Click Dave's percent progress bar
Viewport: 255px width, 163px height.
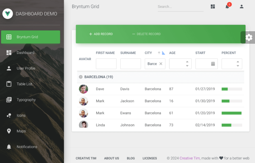click(232, 89)
